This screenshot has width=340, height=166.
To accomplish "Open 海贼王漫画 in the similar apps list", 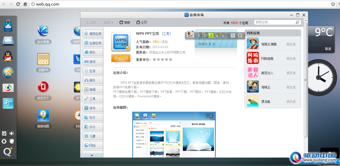I will pyautogui.click(x=273, y=44).
